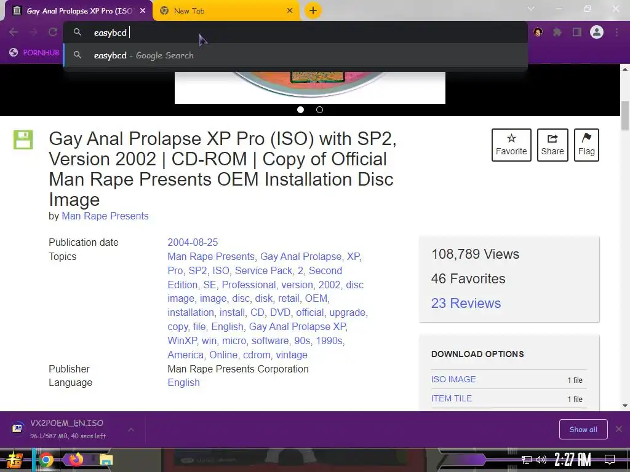This screenshot has width=630, height=472.
Task: Close the downloads bar
Action: (619, 430)
